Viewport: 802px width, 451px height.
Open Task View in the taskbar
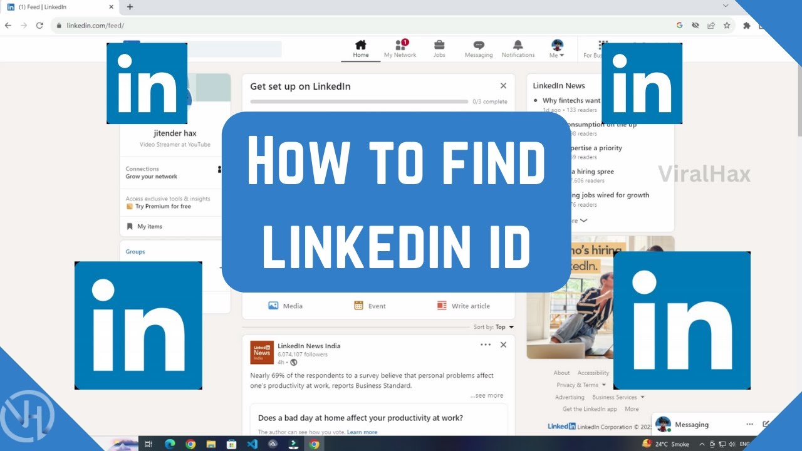[x=148, y=444]
